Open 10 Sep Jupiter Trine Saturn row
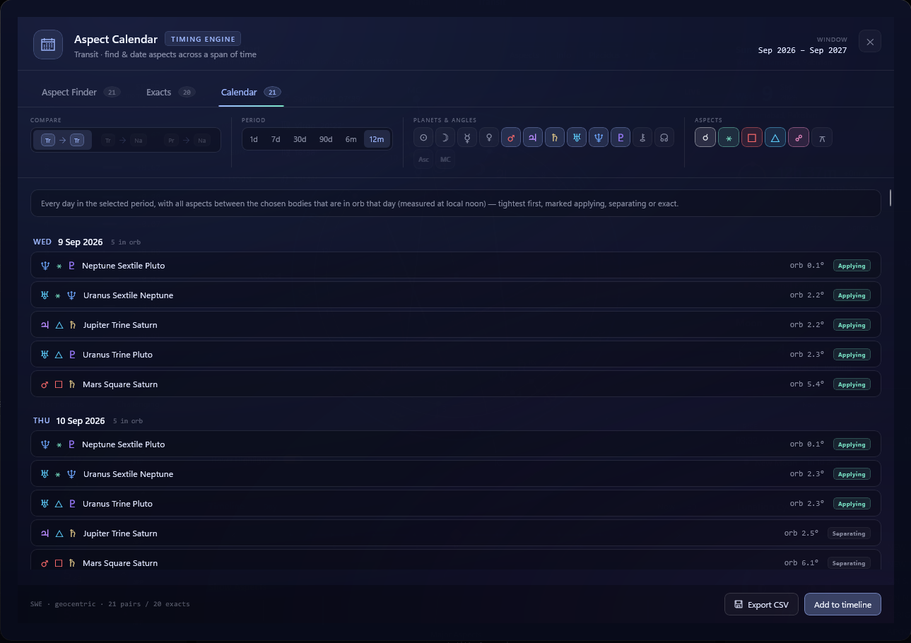This screenshot has height=643, width=911. click(x=456, y=533)
